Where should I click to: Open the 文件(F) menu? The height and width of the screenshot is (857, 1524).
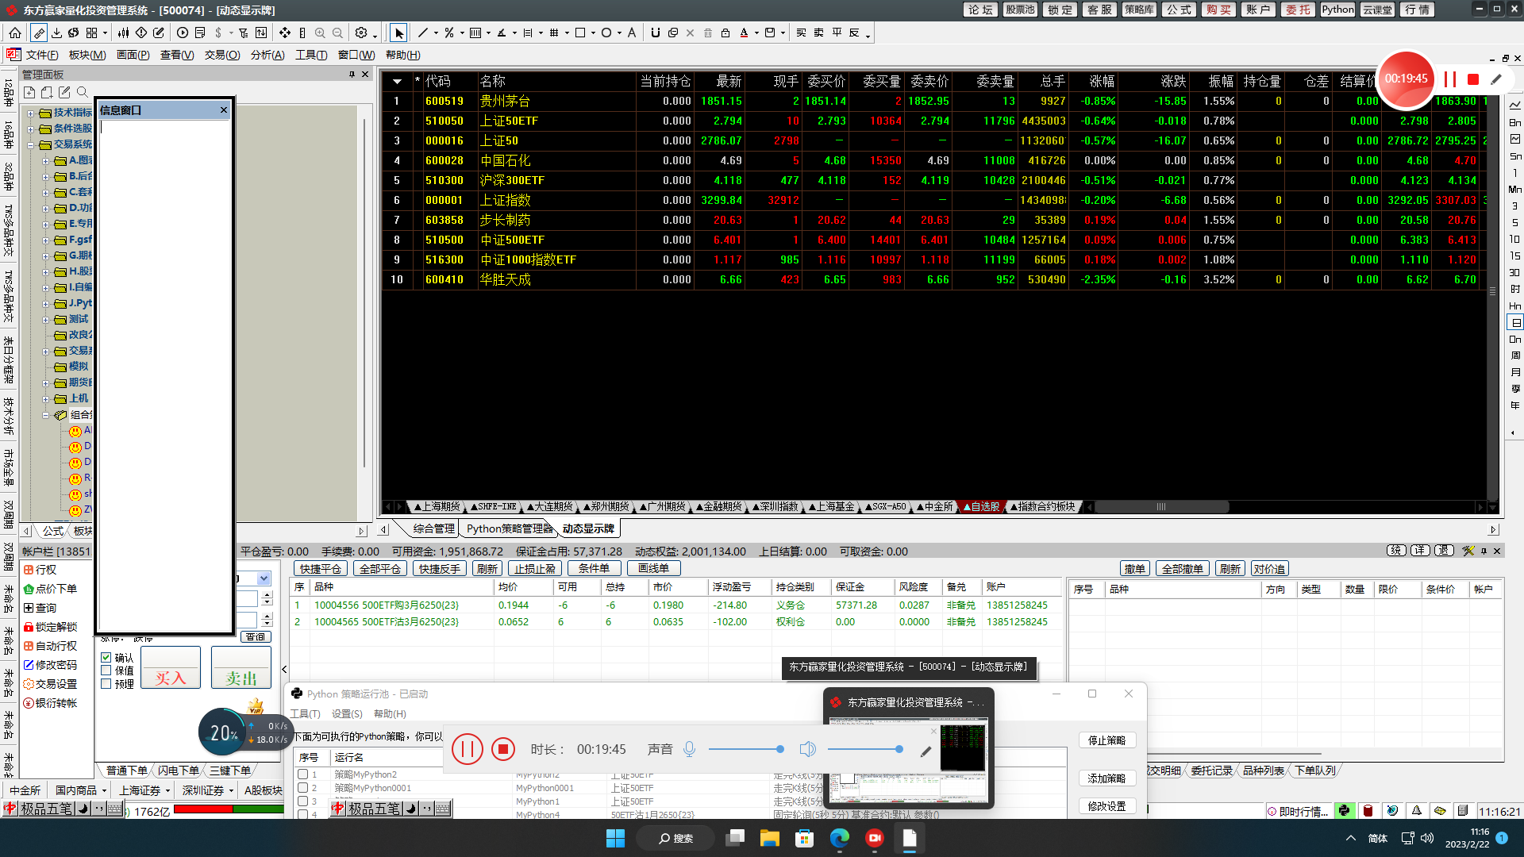(x=41, y=55)
